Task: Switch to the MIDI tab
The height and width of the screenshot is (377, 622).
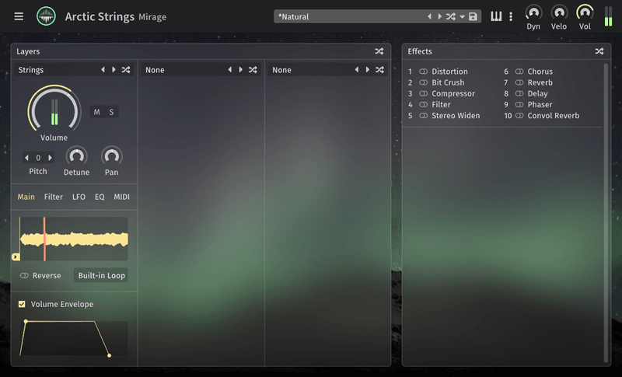Action: click(122, 197)
